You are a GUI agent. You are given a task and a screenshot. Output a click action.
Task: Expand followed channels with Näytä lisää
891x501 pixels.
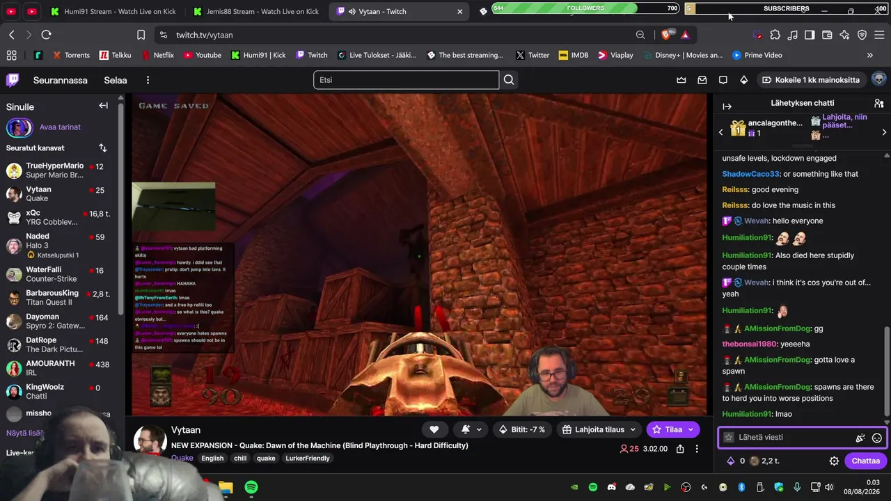click(x=25, y=433)
